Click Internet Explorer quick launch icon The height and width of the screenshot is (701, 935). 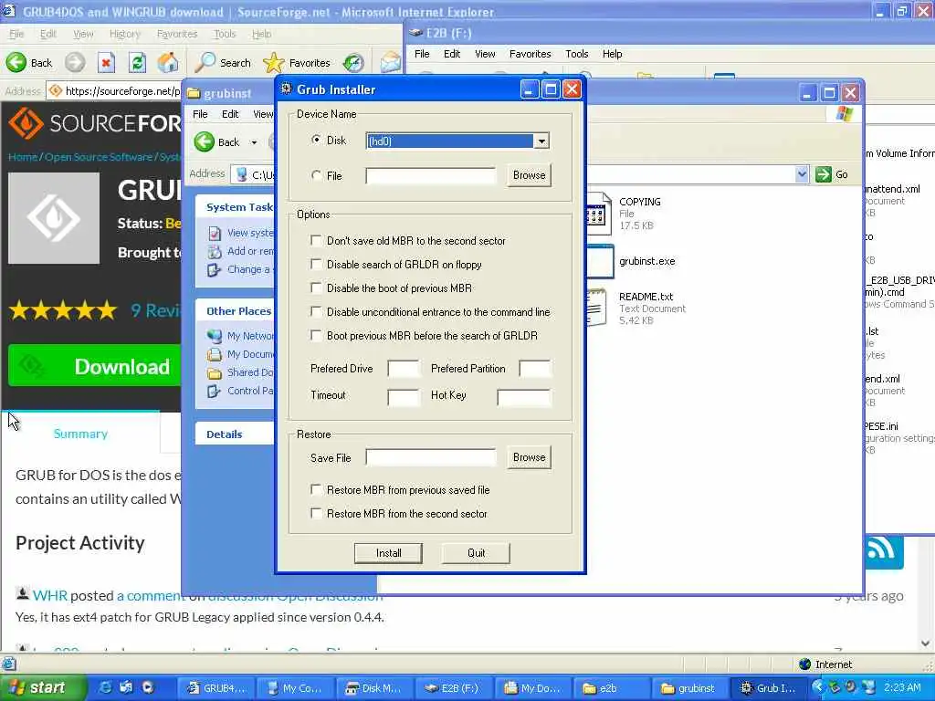click(105, 688)
